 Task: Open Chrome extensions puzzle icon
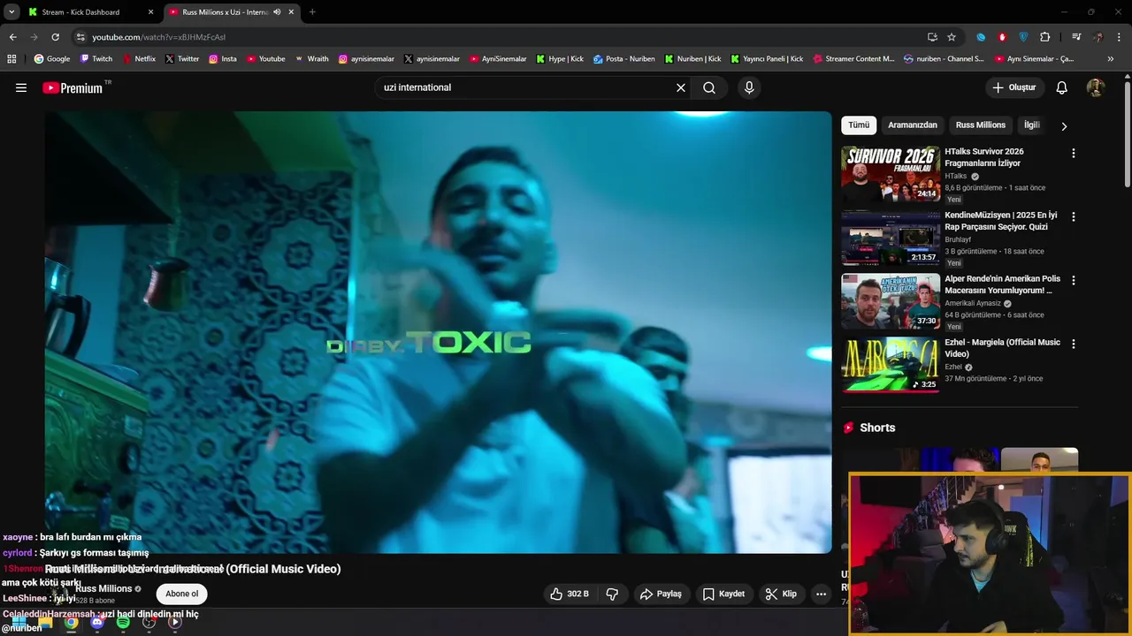(x=1044, y=37)
